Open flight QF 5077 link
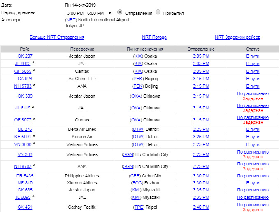The image size is (279, 212). click(23, 120)
